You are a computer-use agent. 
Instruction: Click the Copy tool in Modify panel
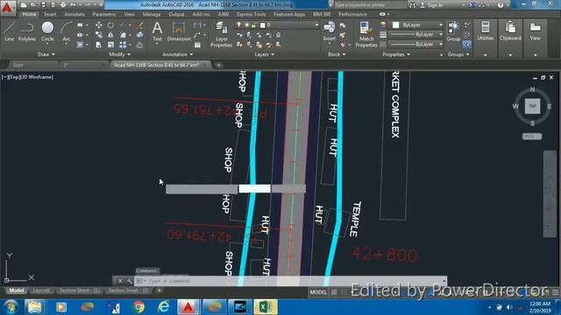[x=98, y=35]
